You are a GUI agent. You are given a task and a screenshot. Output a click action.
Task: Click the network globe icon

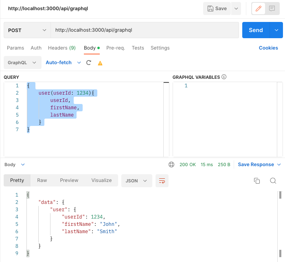pyautogui.click(x=171, y=165)
